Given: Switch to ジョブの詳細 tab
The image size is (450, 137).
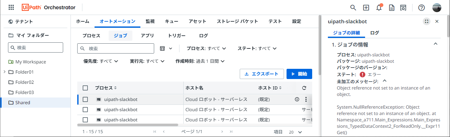Looking at the screenshot, I should [346, 33].
